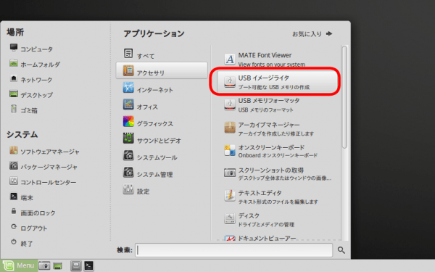Launch Take Screenshot (スクリーンショットの取得)

pos(278,173)
